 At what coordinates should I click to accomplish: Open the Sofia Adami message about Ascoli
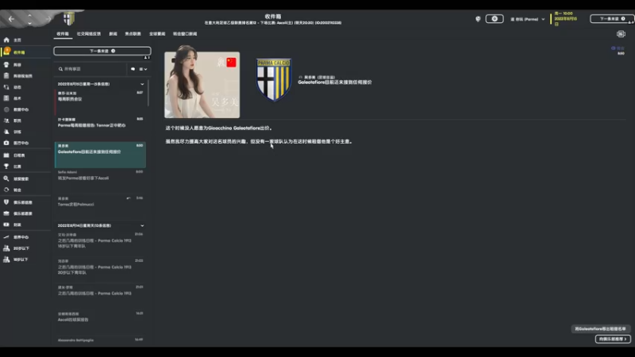click(101, 181)
